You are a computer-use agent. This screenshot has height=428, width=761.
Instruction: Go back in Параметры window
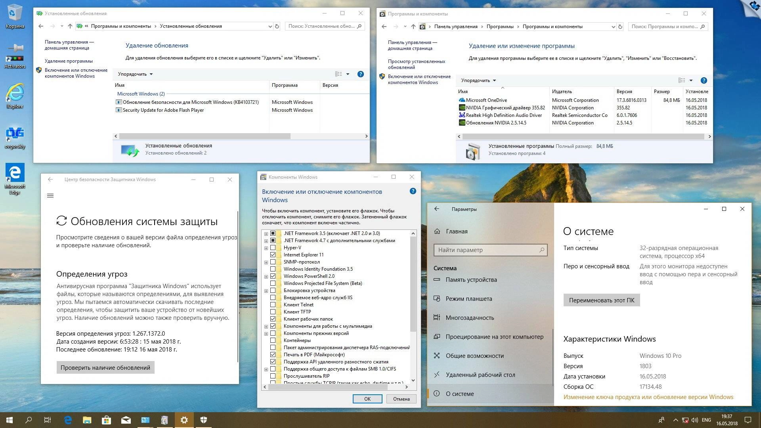(x=437, y=209)
